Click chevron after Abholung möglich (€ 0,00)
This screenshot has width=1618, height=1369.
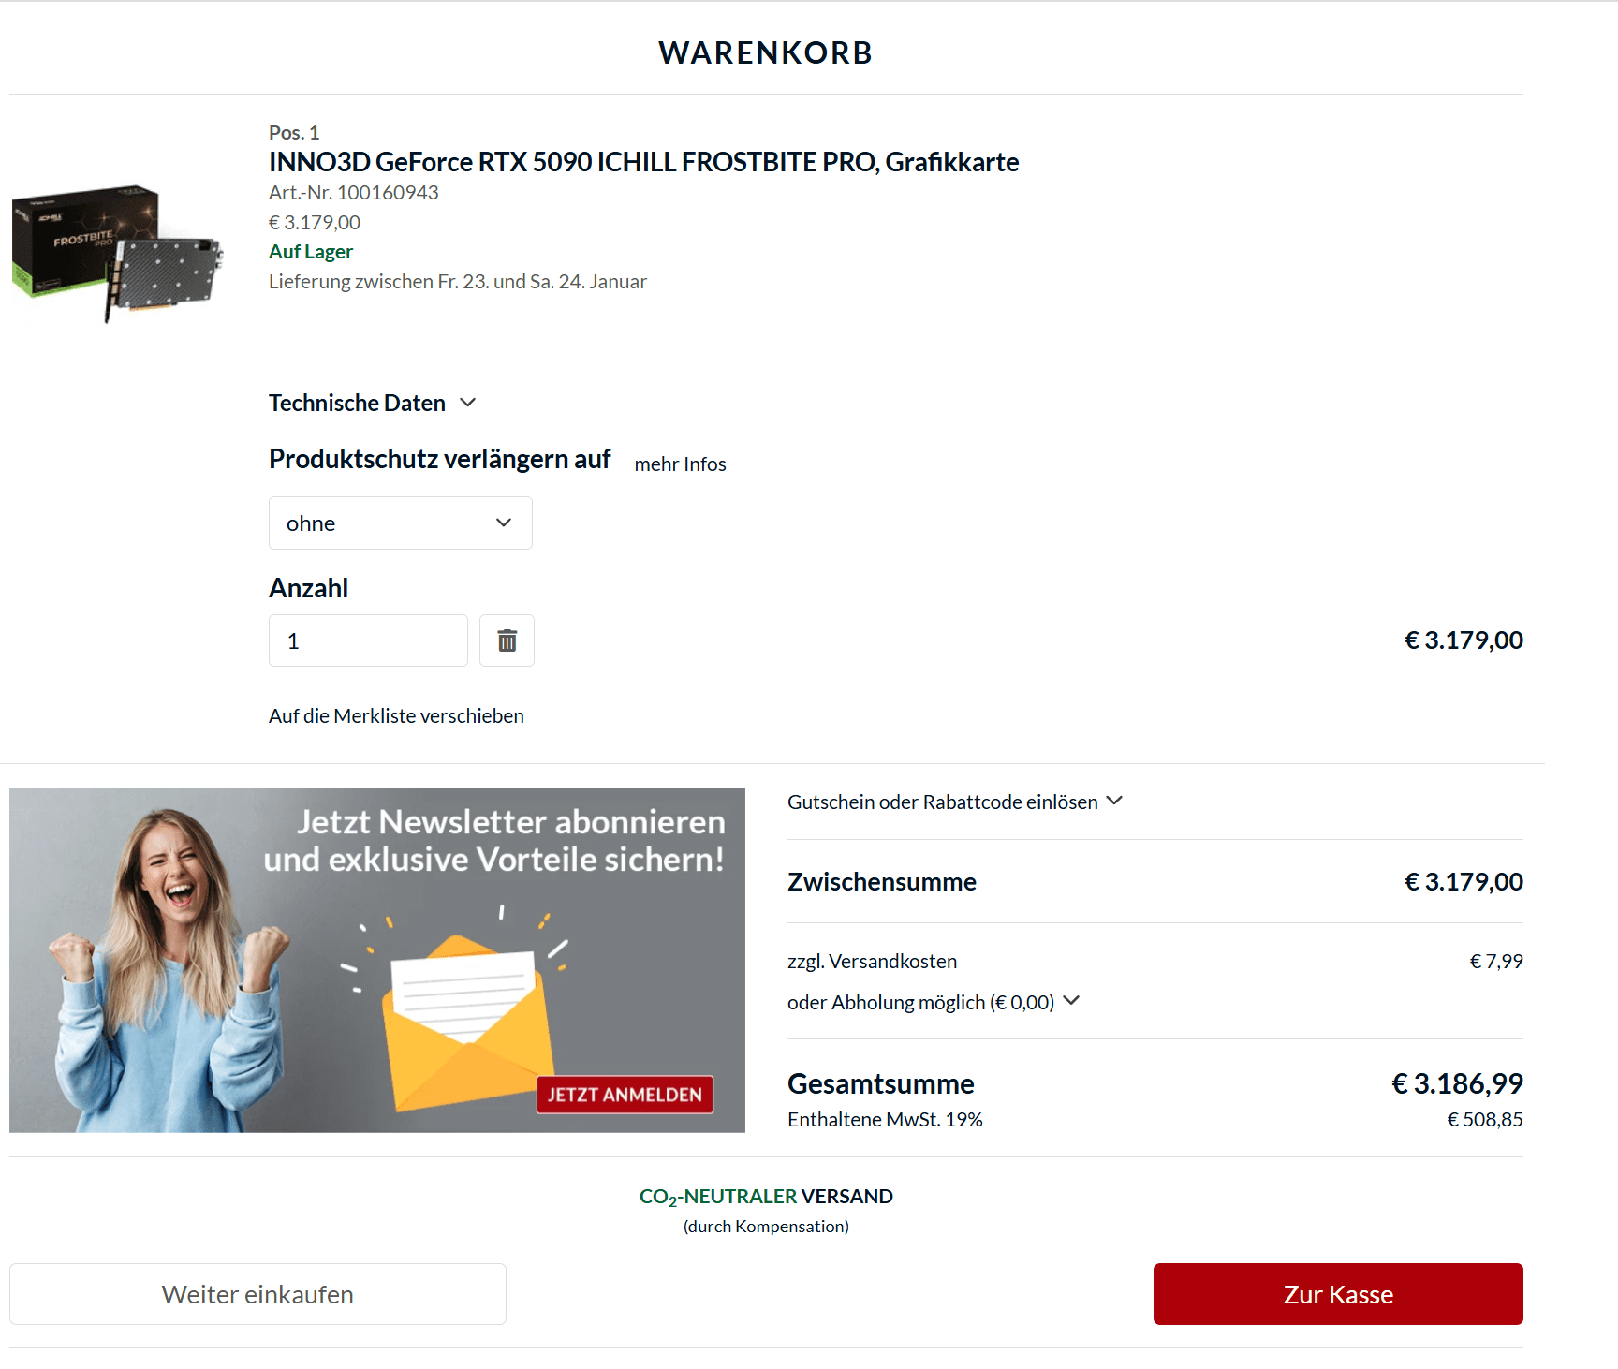click(x=1072, y=1001)
